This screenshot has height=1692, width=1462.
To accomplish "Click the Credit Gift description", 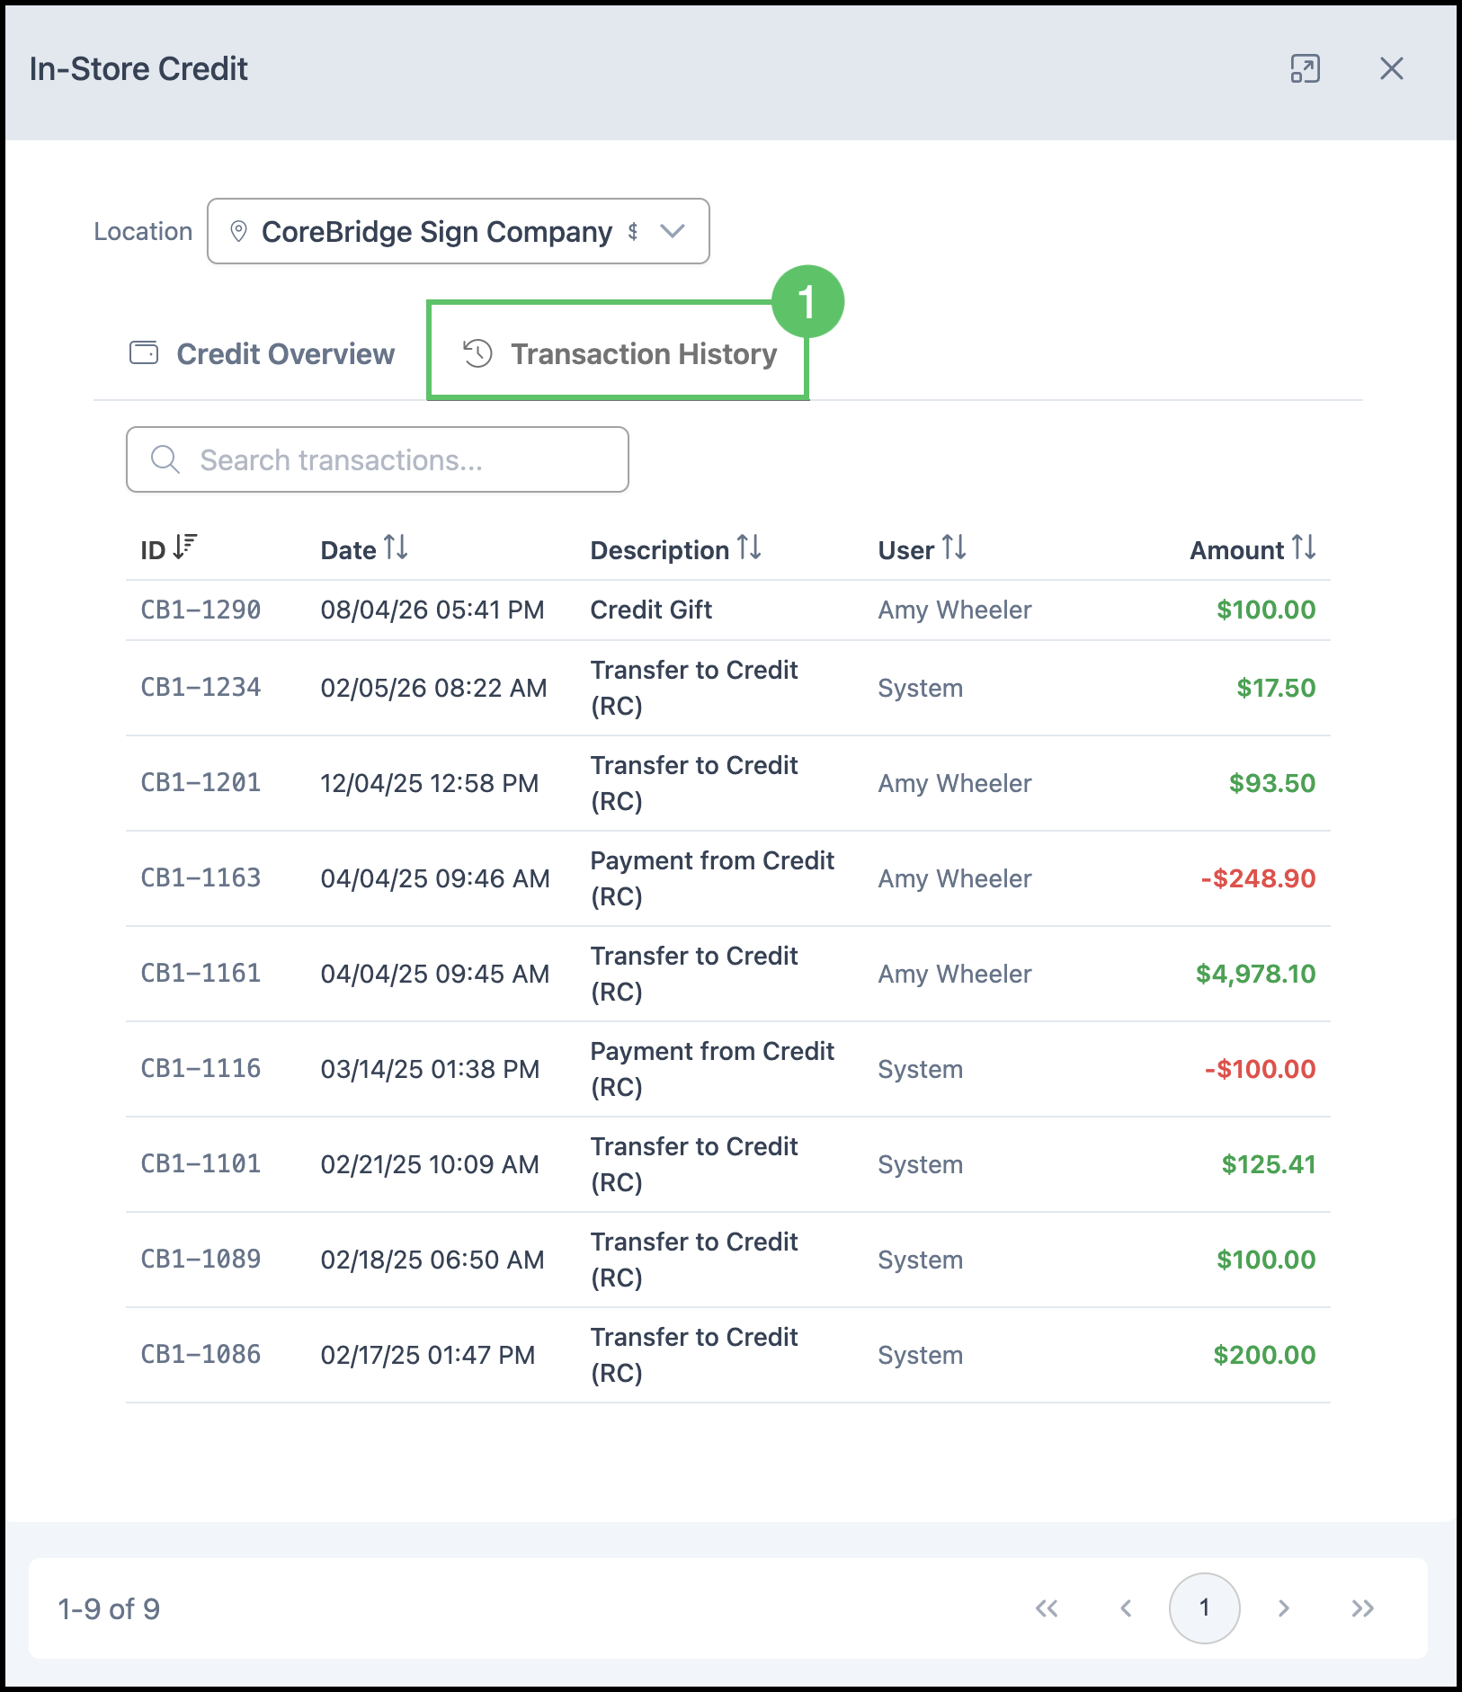I will point(651,610).
